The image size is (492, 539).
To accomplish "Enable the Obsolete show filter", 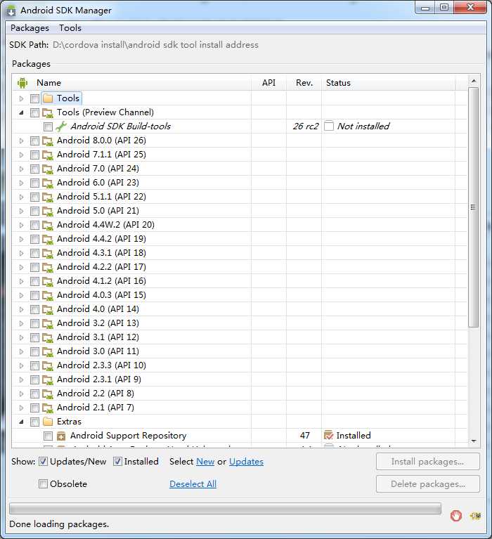I will (43, 484).
